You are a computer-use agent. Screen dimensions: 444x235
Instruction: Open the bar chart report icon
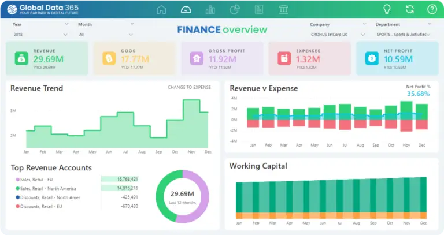210,9
